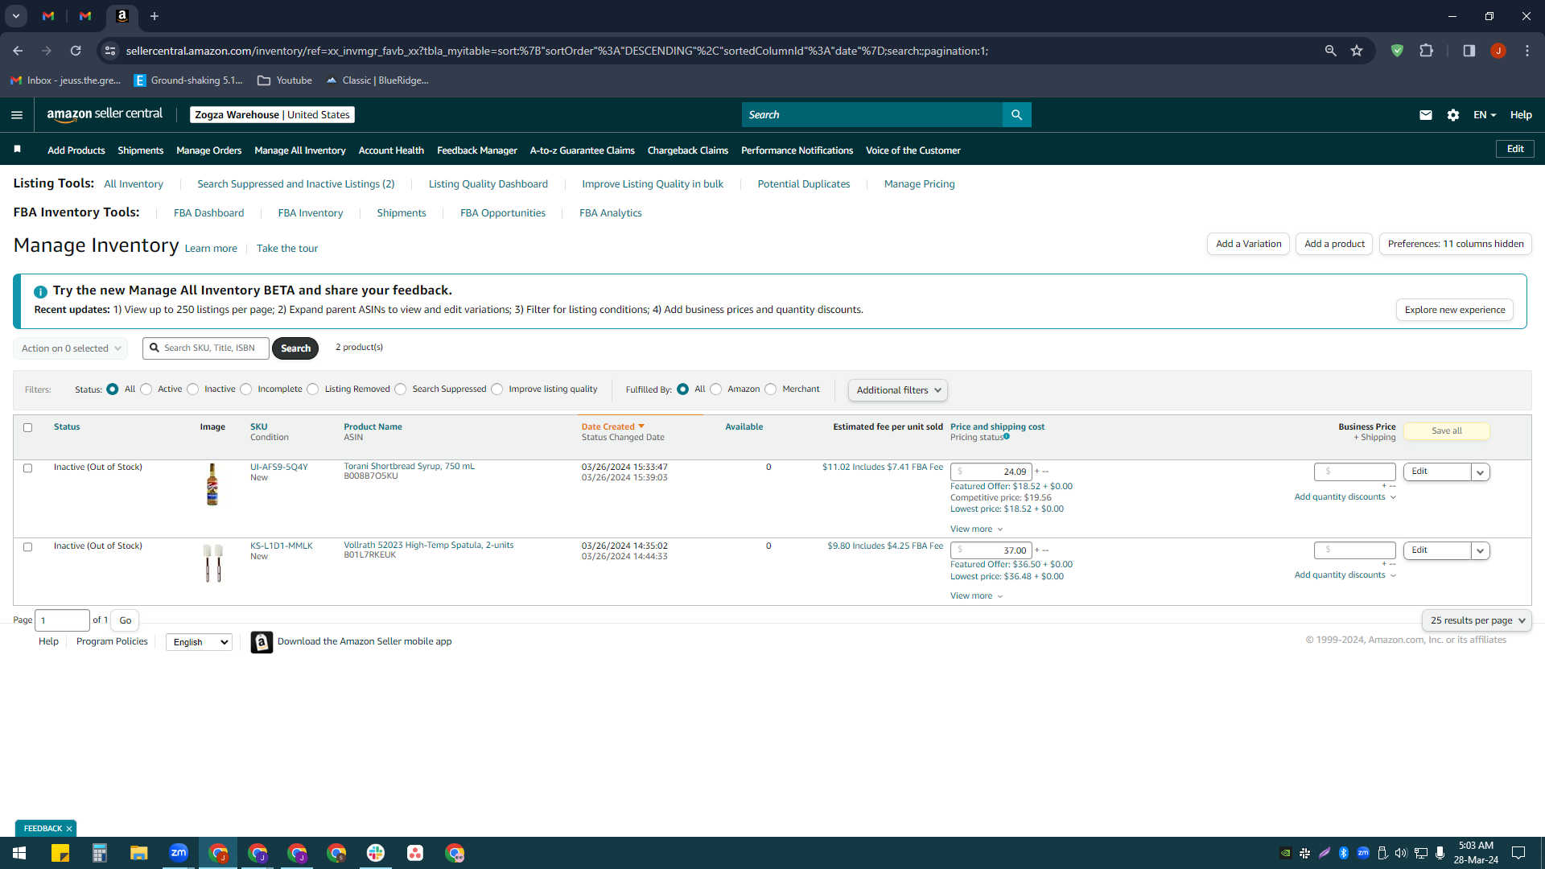Select the Torani Shortbread Syrup row checkbox

[x=28, y=468]
